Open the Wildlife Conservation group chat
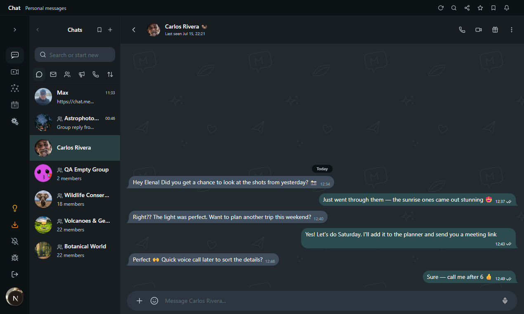 tap(75, 199)
